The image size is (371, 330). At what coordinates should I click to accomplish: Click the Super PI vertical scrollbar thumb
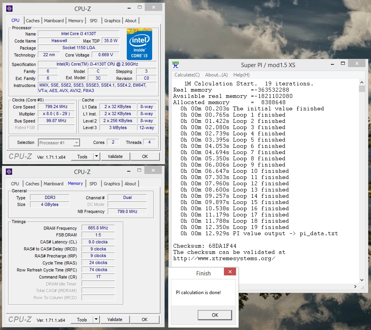tap(362, 89)
